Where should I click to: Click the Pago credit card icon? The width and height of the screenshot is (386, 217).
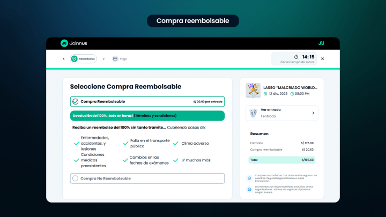coord(115,59)
